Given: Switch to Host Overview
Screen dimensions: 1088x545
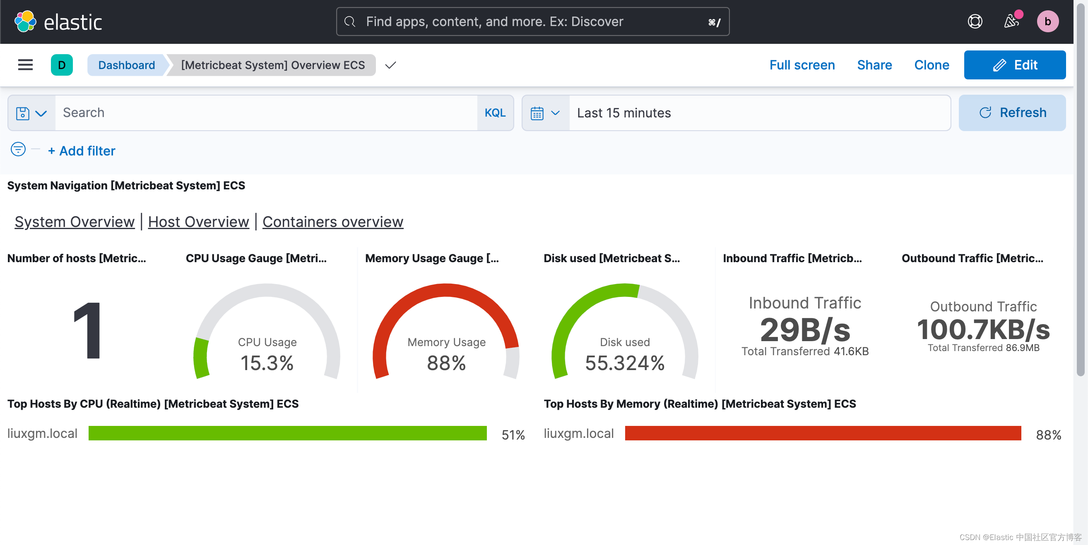Looking at the screenshot, I should 198,222.
